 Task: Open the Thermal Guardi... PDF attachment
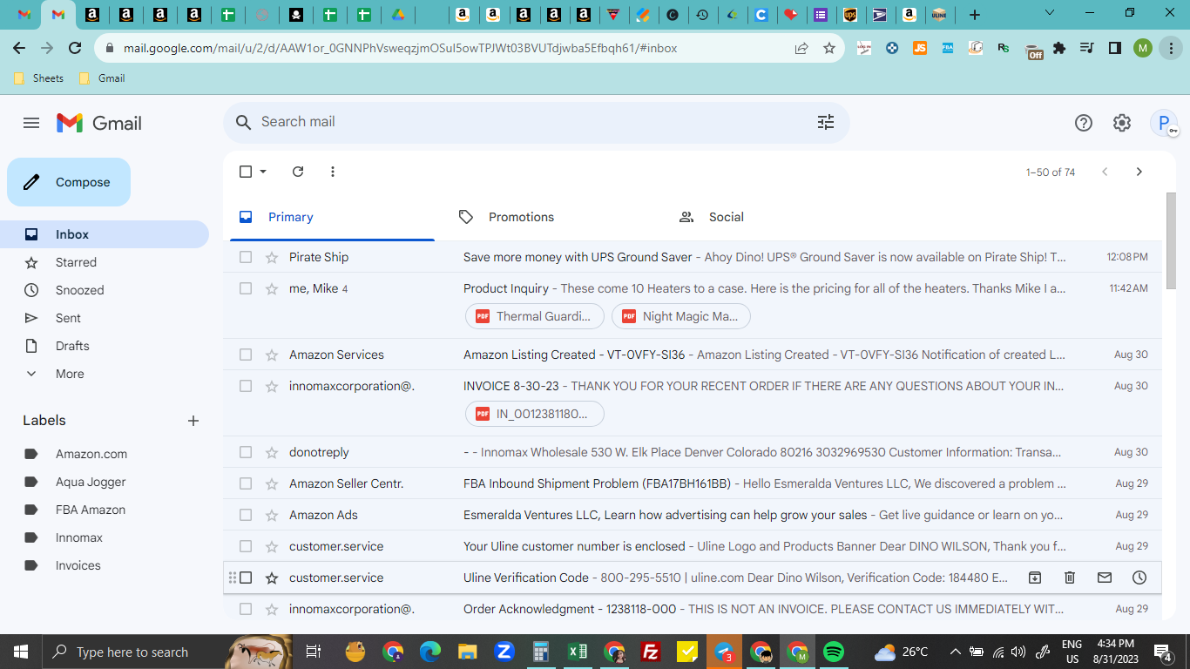tap(535, 316)
